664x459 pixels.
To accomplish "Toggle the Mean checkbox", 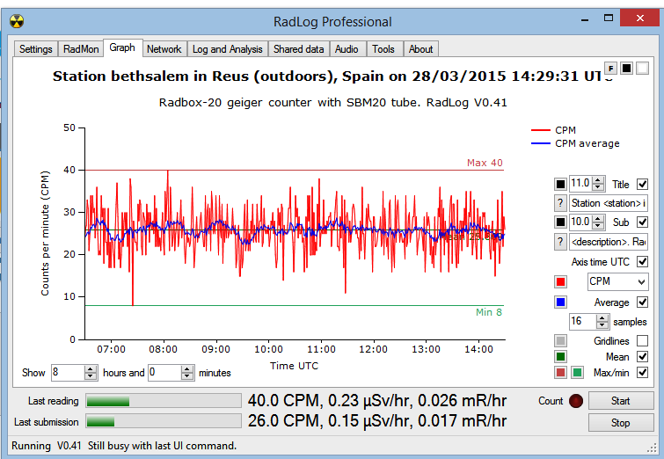I will pyautogui.click(x=642, y=356).
